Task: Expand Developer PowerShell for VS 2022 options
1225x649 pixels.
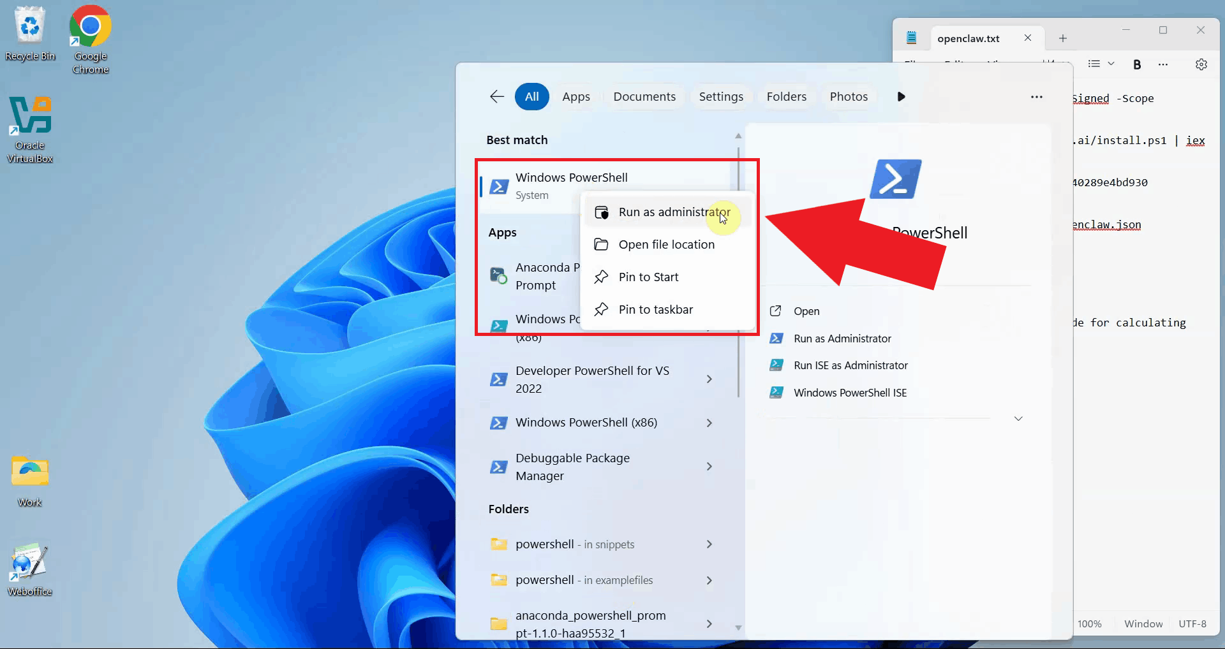Action: click(x=709, y=379)
